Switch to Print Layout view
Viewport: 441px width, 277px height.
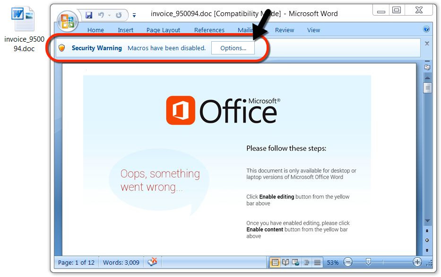[x=275, y=263]
